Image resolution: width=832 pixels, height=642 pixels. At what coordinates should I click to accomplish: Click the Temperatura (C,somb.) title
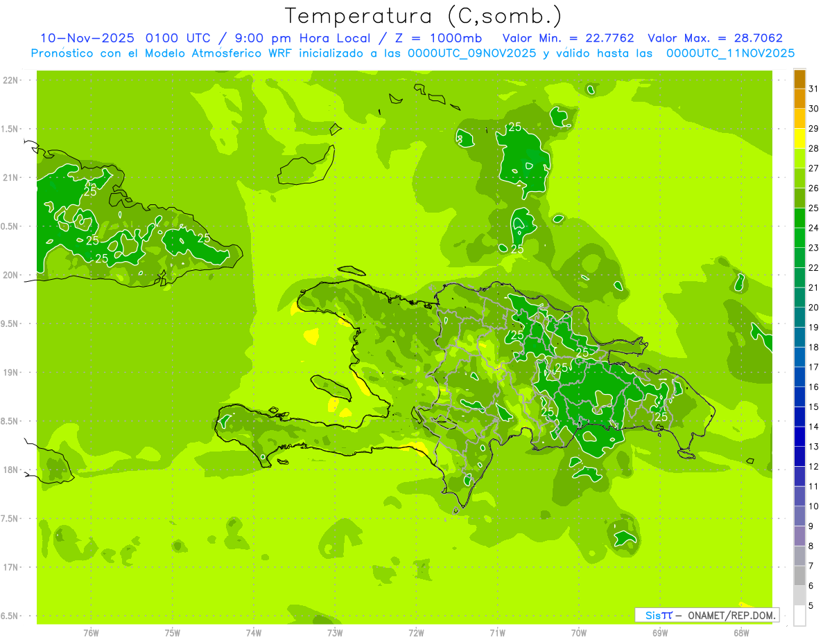pyautogui.click(x=424, y=15)
